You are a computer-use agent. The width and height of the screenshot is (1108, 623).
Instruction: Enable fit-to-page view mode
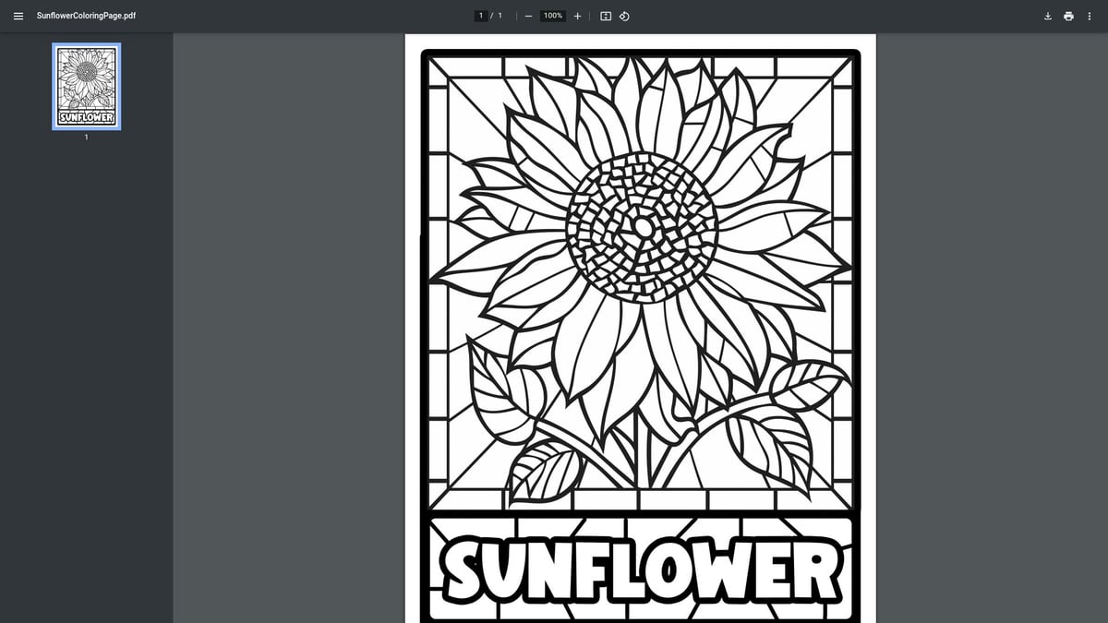[605, 16]
